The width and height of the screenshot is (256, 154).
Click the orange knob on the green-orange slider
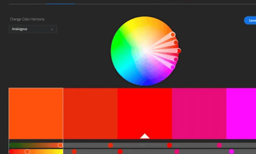60,145
